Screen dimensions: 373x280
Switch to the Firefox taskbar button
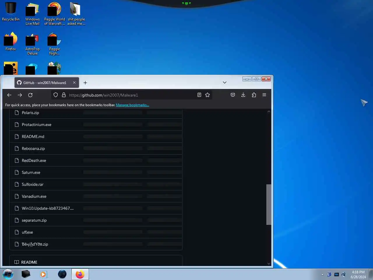(x=80, y=274)
